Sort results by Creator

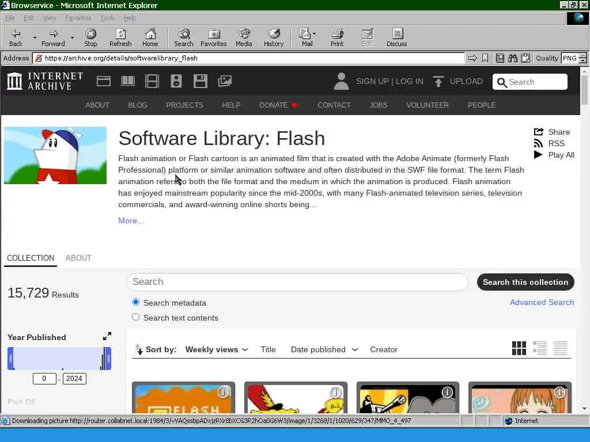383,349
